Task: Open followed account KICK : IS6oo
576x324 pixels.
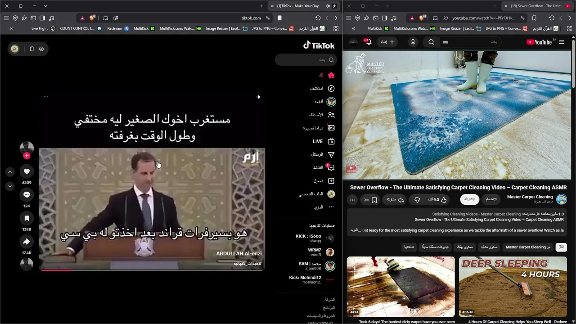Action: [x=315, y=238]
